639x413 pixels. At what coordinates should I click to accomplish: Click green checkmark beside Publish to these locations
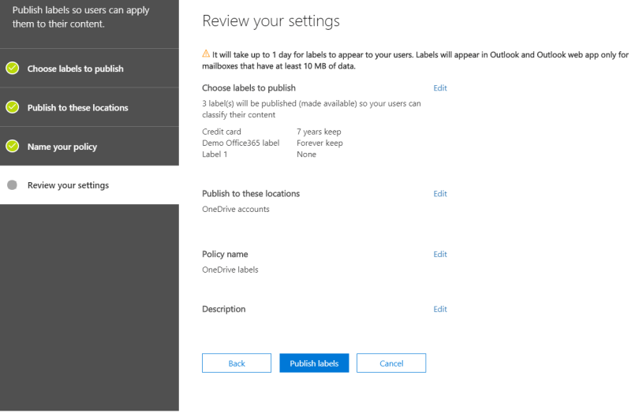coord(12,107)
